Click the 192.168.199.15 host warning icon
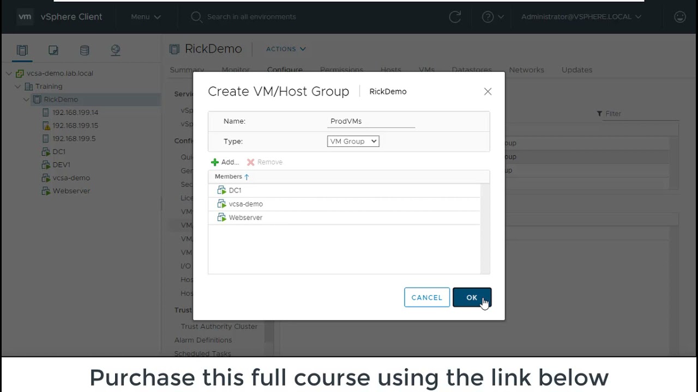The height and width of the screenshot is (392, 698). pos(46,125)
